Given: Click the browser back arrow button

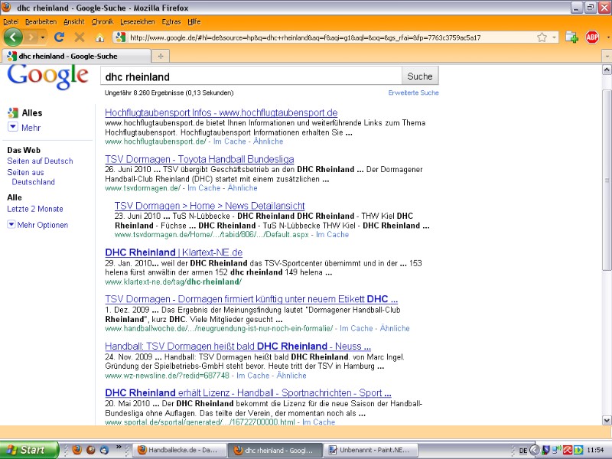Looking at the screenshot, I should [13, 37].
